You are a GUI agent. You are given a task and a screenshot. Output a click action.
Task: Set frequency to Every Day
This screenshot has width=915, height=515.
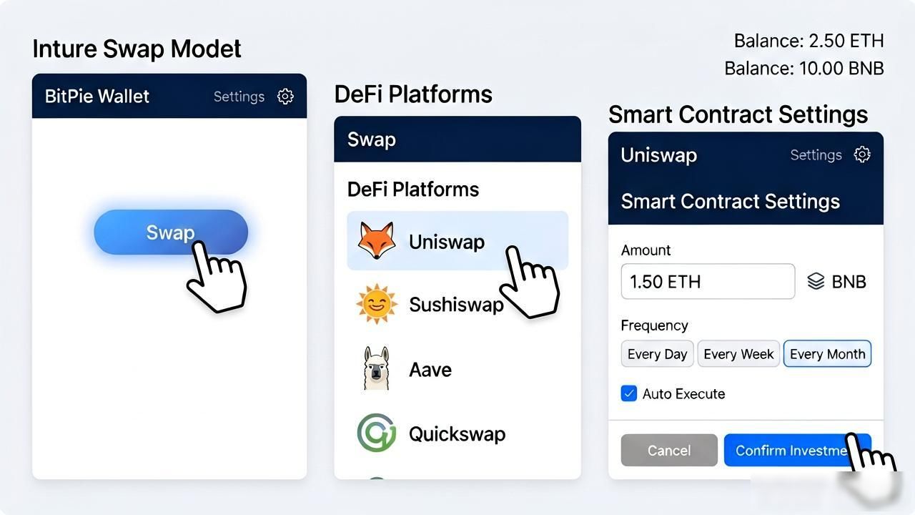(657, 354)
